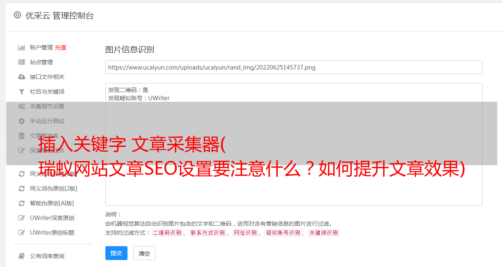Image resolution: width=503 pixels, height=267 pixels.
Task: Click the 疑似账号识别 tag
Action: click(283, 233)
